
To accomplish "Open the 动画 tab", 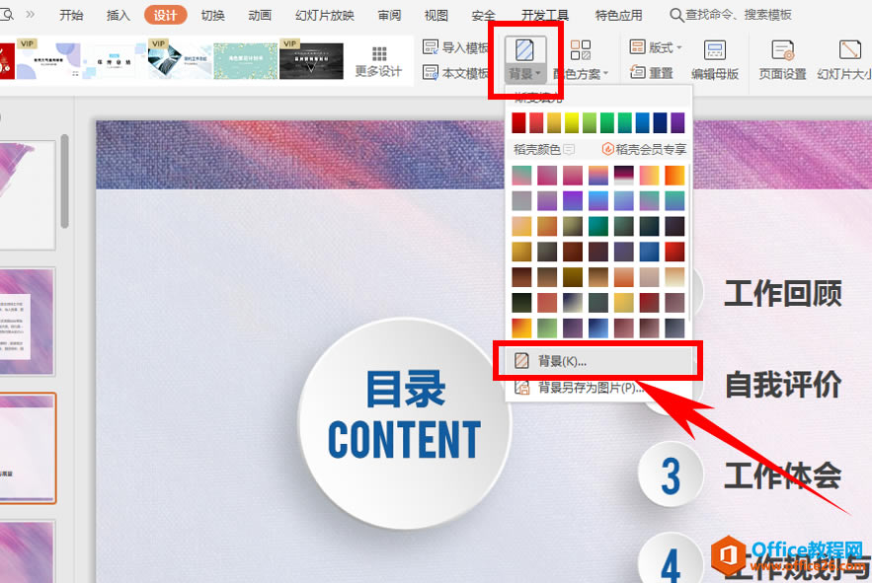I will pyautogui.click(x=260, y=15).
